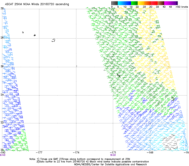Pick the red 30-35 knots legend swatch
The width and height of the screenshot is (189, 166).
pos(154,3)
